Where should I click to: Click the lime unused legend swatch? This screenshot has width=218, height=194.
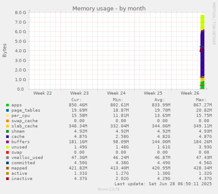pos(7,147)
